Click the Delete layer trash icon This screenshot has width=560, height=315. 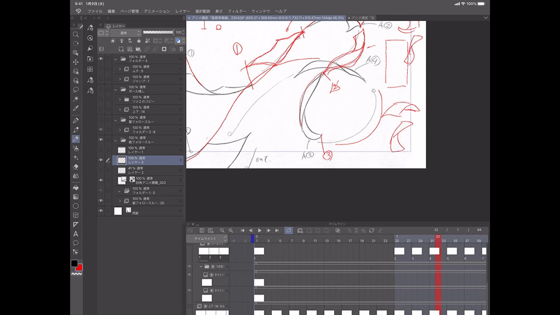pyautogui.click(x=181, y=49)
